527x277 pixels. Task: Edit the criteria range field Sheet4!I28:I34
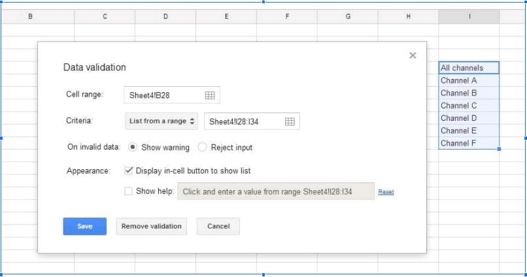(252, 122)
